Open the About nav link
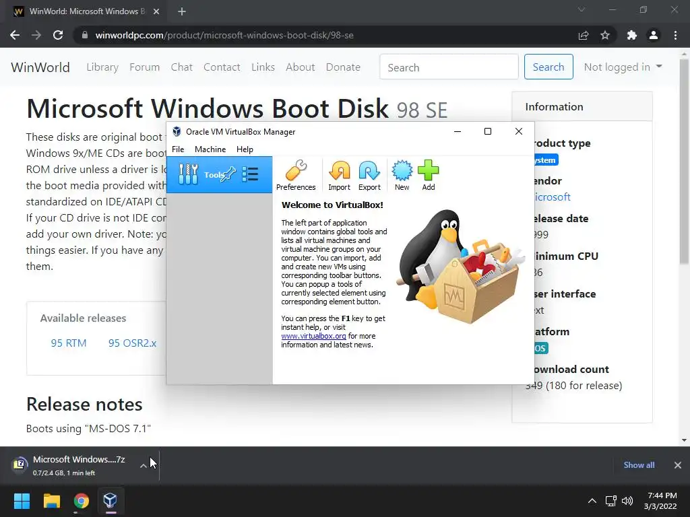Viewport: 690px width, 517px height. [x=301, y=67]
